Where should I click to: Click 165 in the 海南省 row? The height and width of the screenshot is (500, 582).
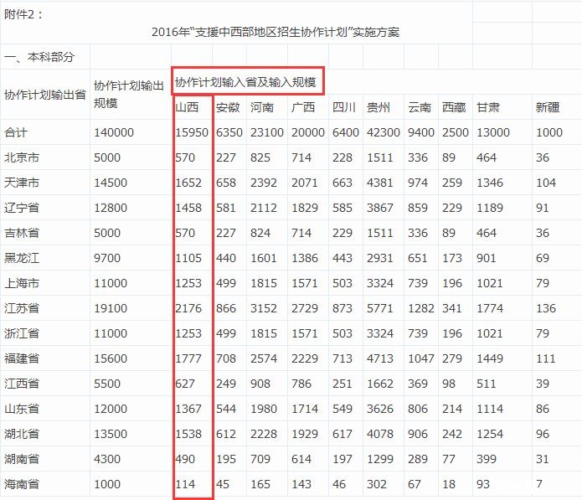click(260, 484)
